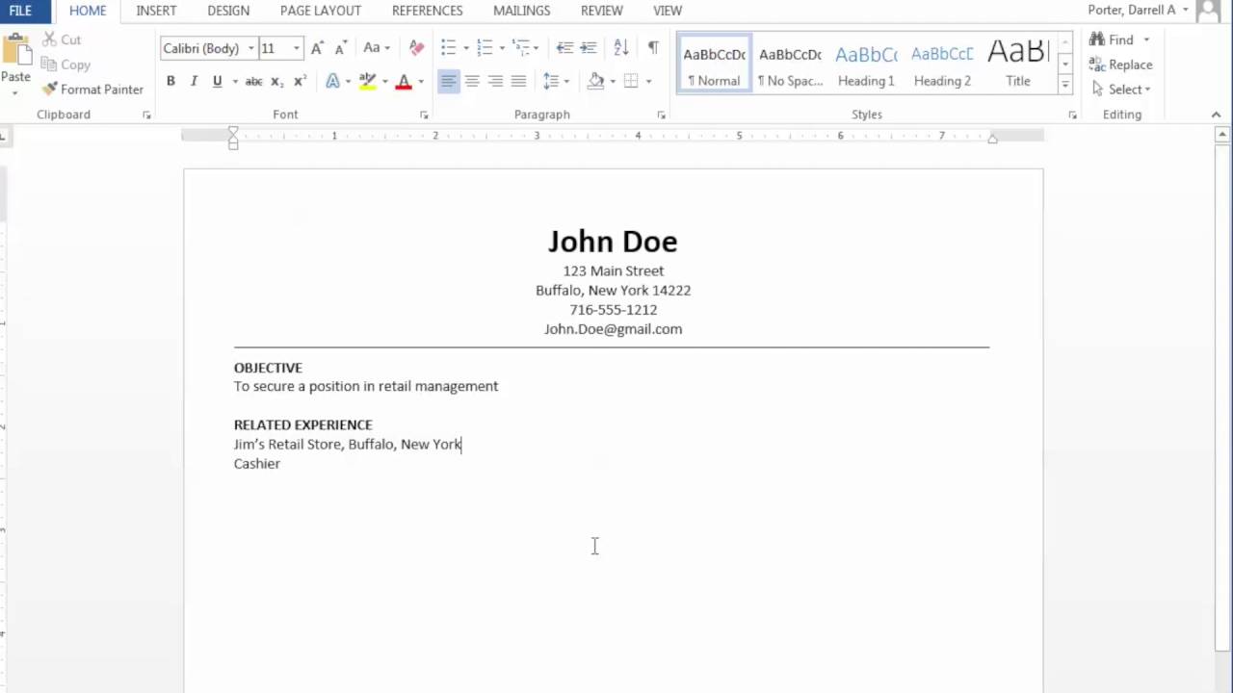
Task: Sort paragraphs A to Z icon
Action: point(621,48)
